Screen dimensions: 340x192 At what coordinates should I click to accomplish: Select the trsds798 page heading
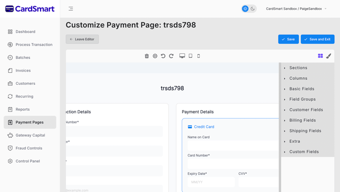[173, 88]
